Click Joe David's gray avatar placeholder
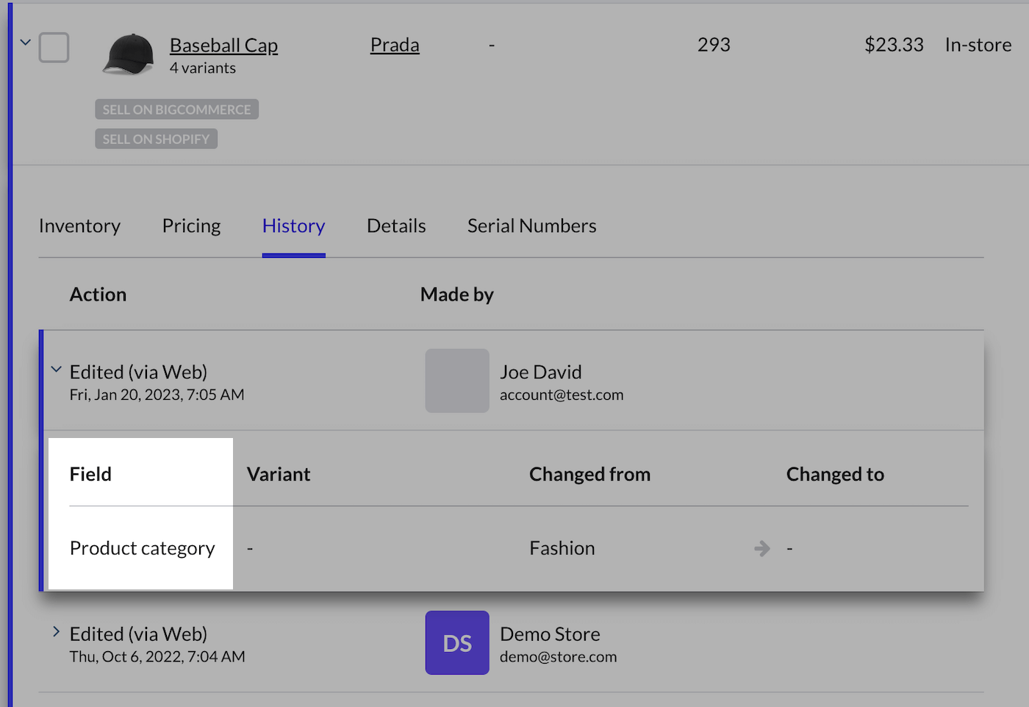This screenshot has width=1029, height=707. [x=457, y=381]
